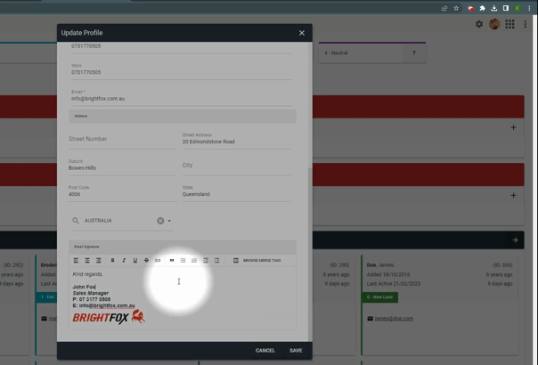Create a numbered list in signature
This screenshot has width=538, height=365.
tap(194, 260)
